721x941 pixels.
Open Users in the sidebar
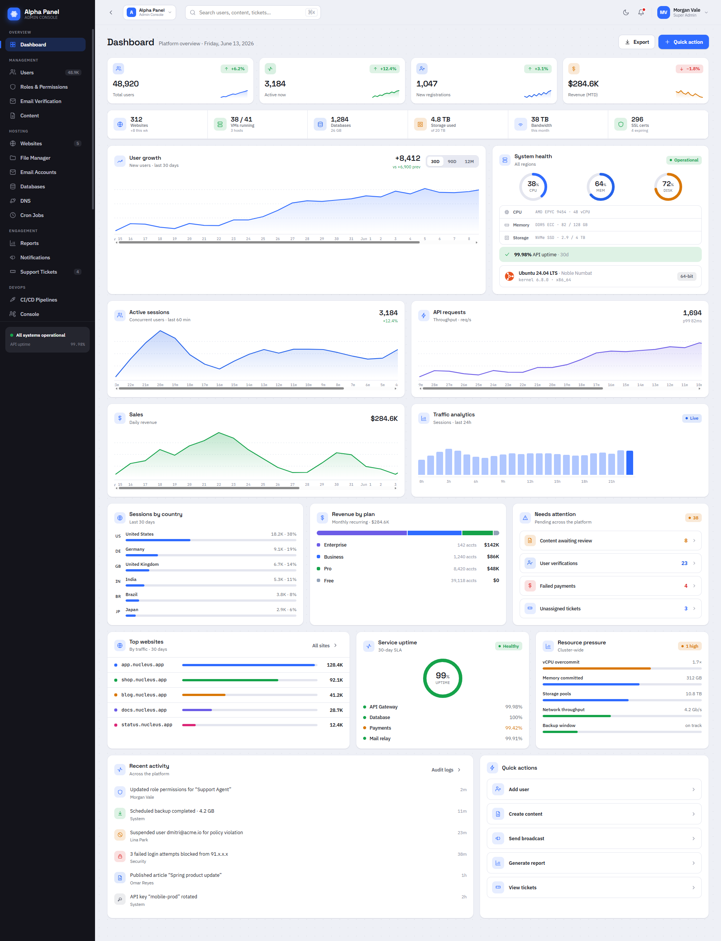point(45,72)
